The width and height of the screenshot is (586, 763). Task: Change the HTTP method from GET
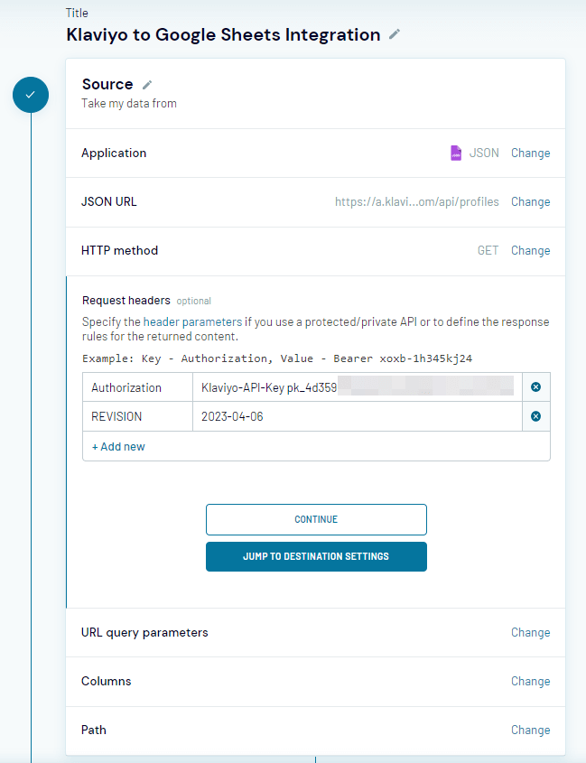[530, 250]
